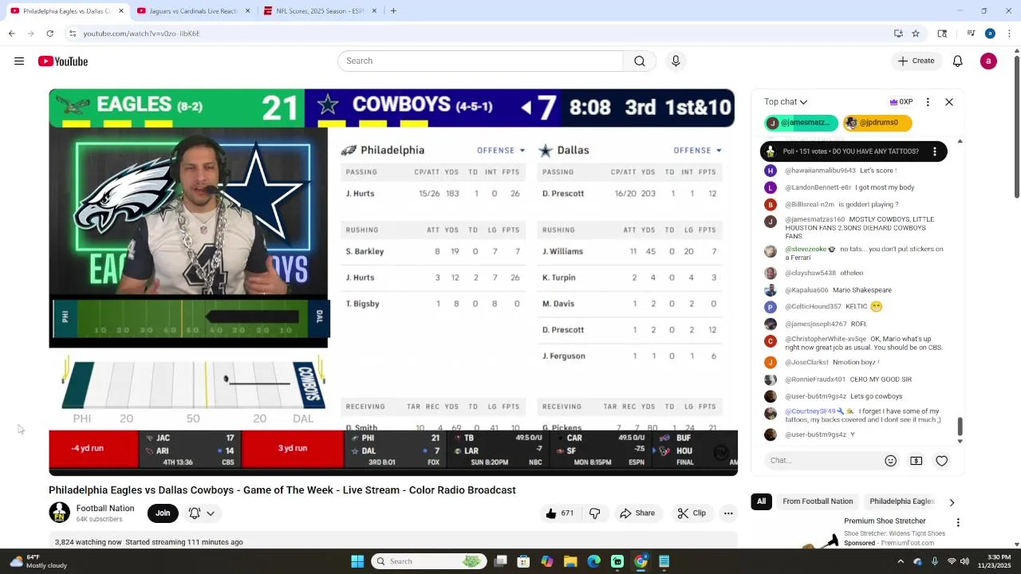Expand the Top chat dropdown
Viewport: 1021px width, 574px height.
click(786, 102)
